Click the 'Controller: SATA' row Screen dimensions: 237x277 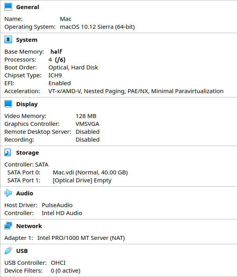point(26,165)
